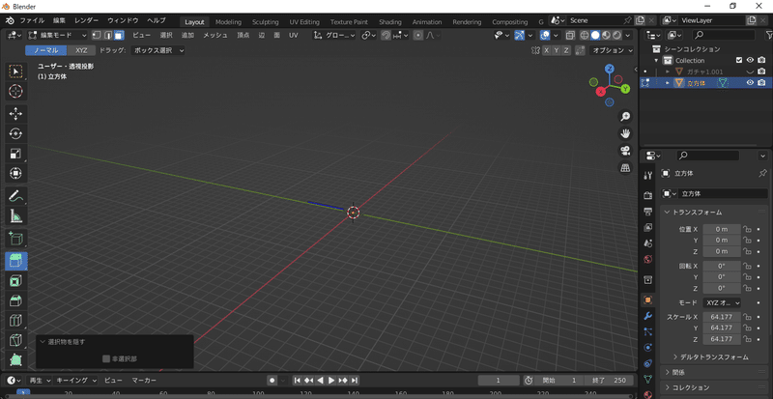The image size is (773, 399).
Task: Choose the Move tool
Action: tap(15, 114)
